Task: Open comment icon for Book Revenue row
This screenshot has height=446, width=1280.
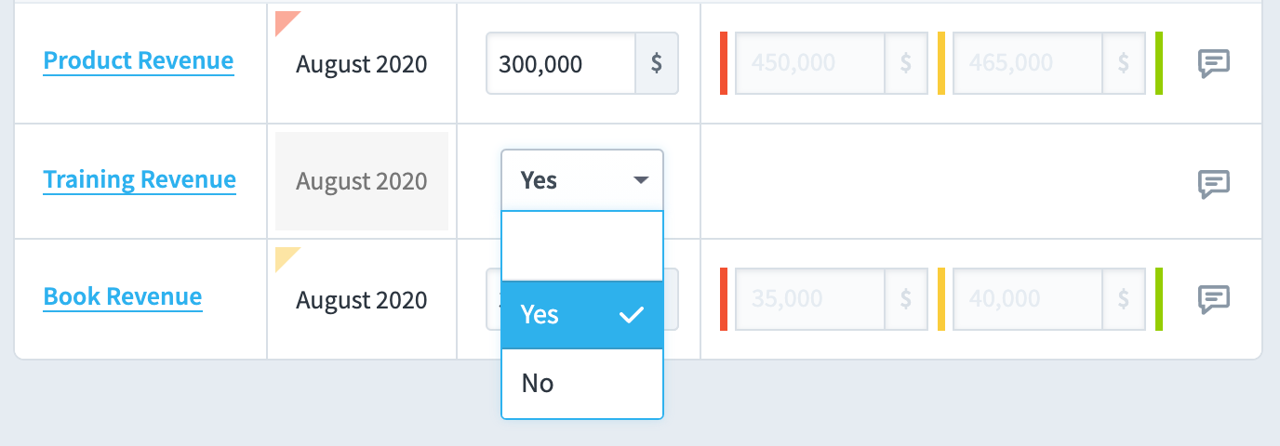Action: (x=1214, y=299)
